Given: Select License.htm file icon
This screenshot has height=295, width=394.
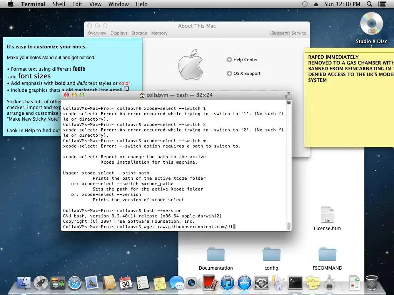Looking at the screenshot, I should click(327, 215).
